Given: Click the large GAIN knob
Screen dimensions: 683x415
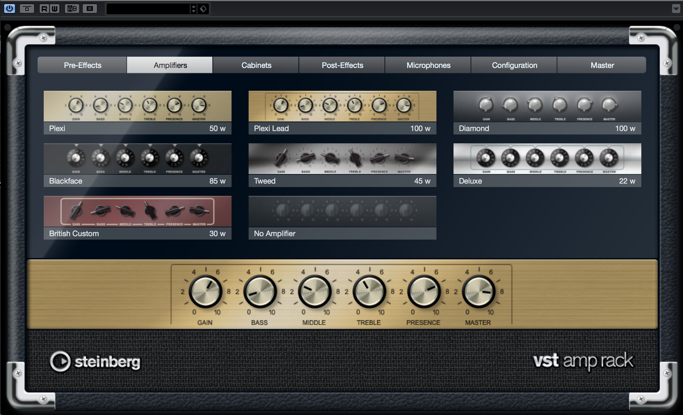Looking at the screenshot, I should [205, 292].
